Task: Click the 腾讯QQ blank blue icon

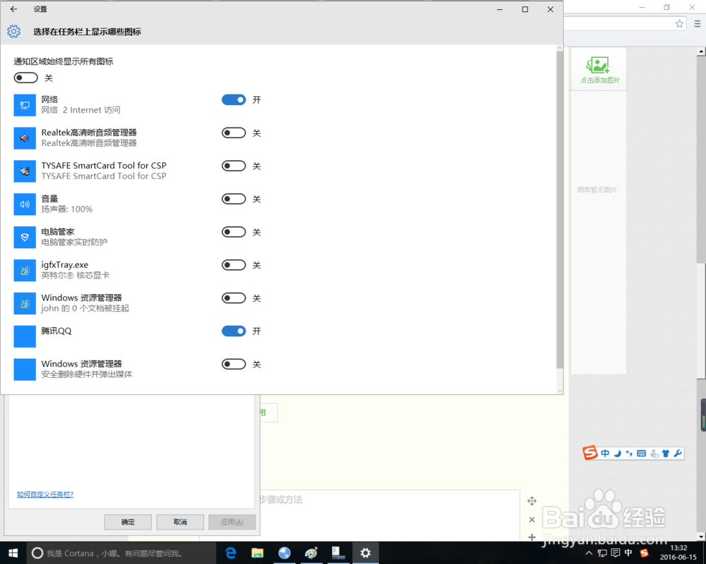Action: point(25,336)
